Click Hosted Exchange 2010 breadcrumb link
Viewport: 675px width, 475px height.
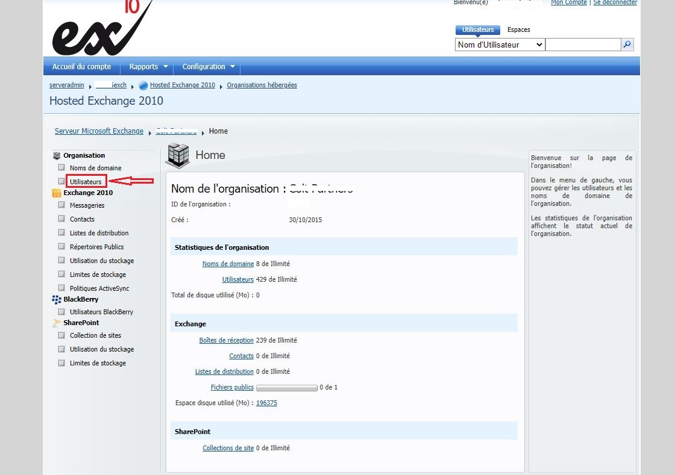point(183,85)
